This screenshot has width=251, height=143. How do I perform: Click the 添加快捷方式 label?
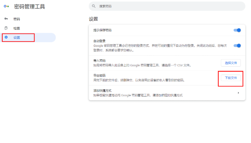coord(102,90)
